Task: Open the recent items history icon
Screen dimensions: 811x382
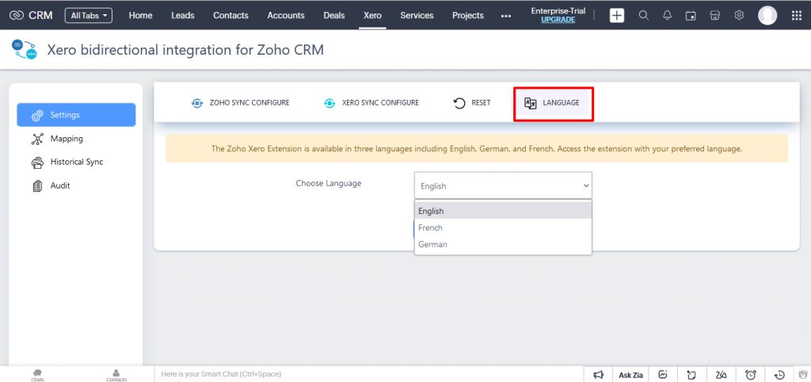Action: [779, 375]
